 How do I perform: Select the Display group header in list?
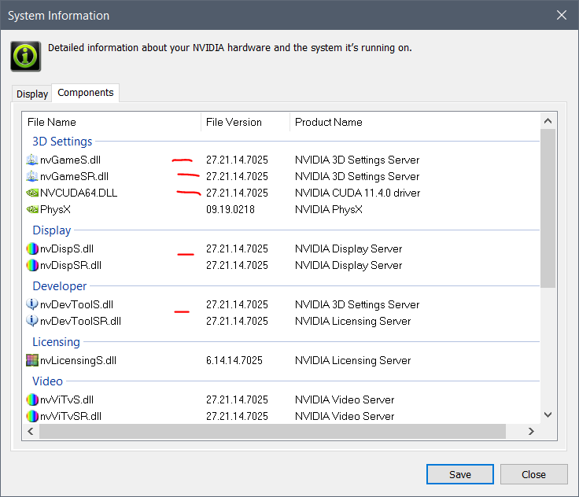(52, 230)
